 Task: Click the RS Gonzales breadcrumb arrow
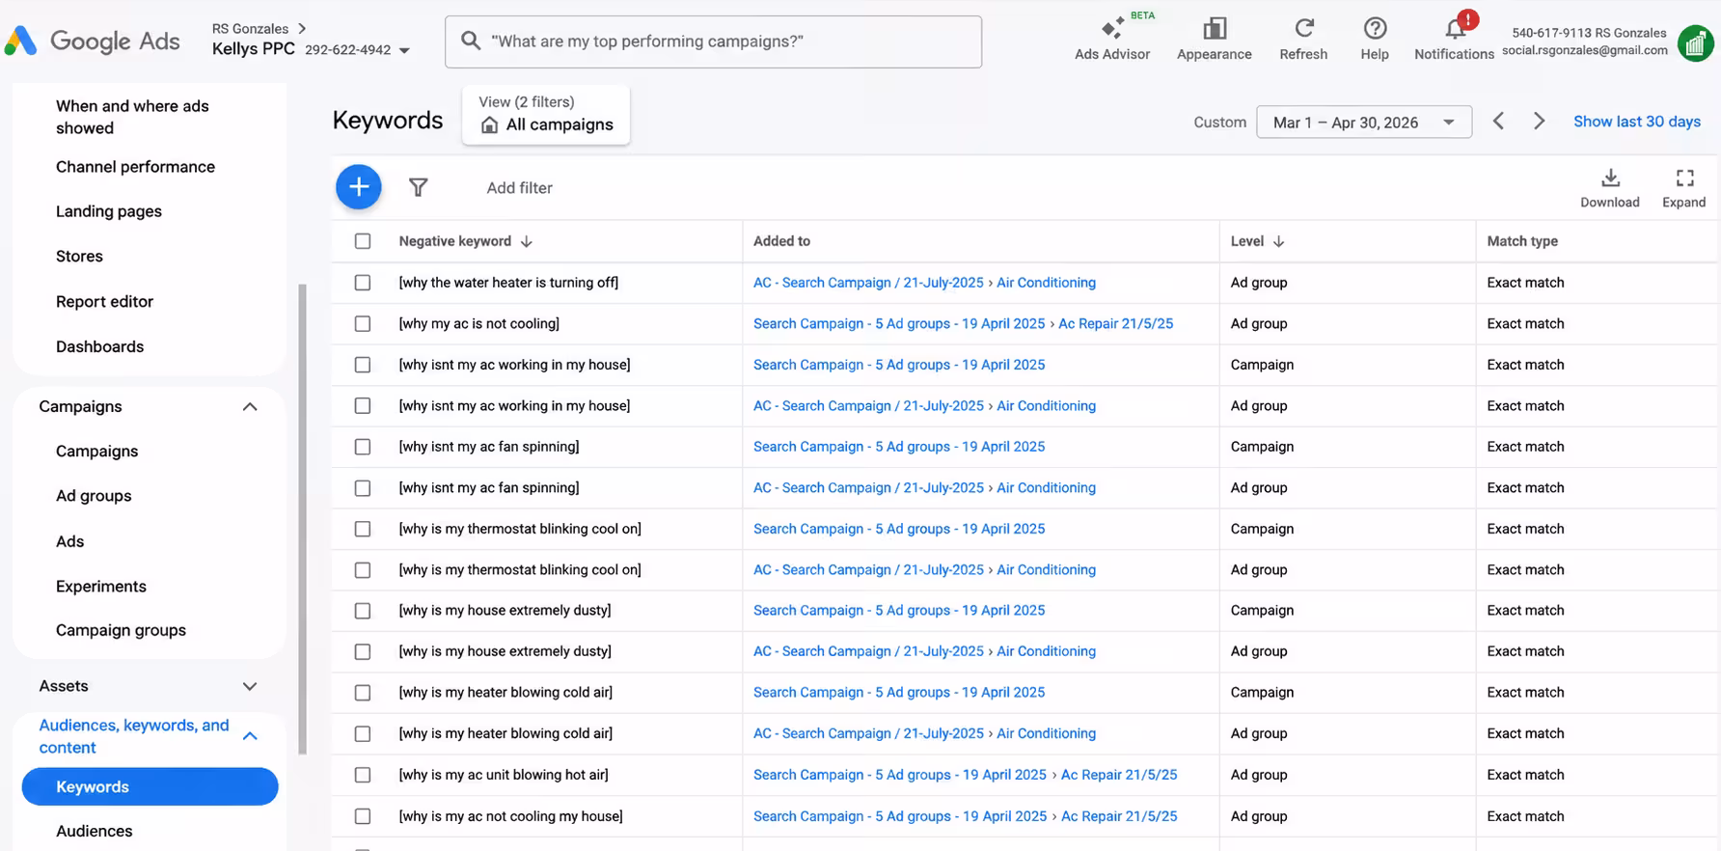pos(302,28)
